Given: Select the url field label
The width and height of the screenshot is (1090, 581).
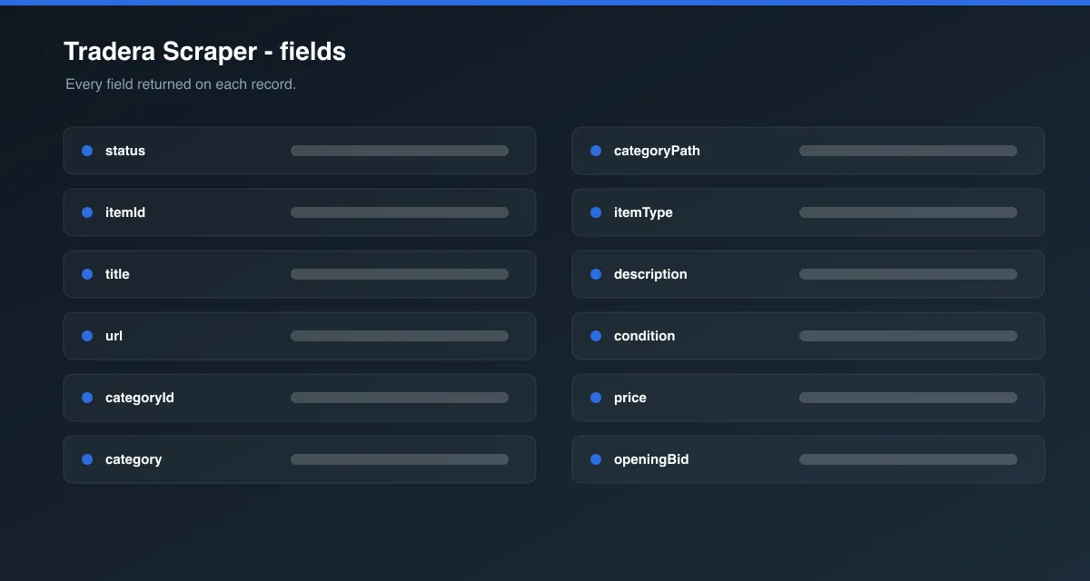Looking at the screenshot, I should pos(114,336).
